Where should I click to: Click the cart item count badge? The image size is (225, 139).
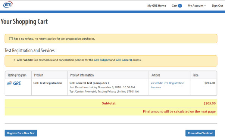coord(180,6)
